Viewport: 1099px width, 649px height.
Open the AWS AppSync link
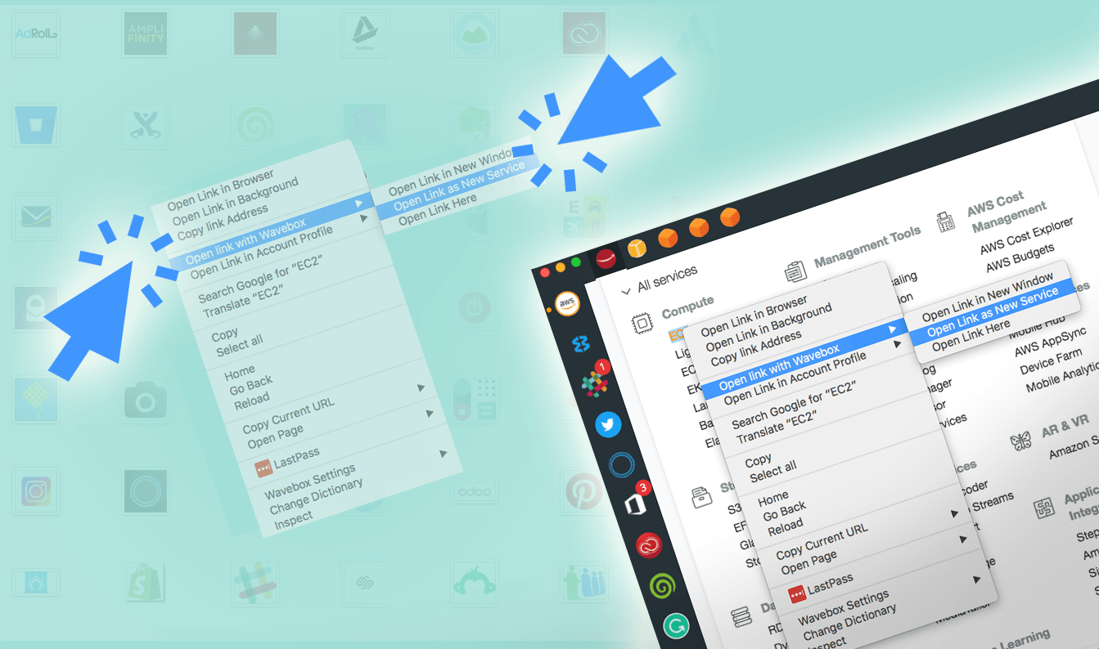[1051, 343]
